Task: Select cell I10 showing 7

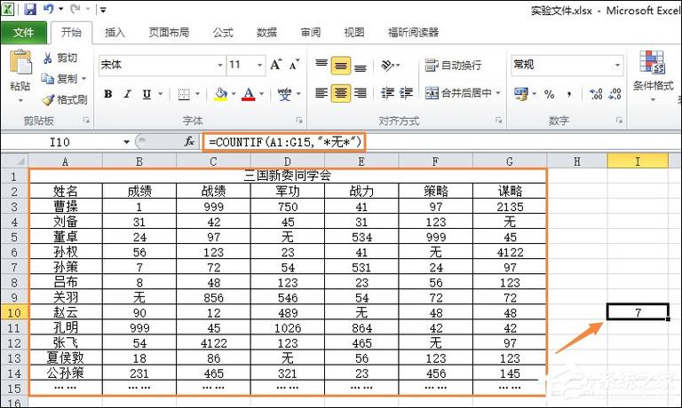Action: coord(638,312)
